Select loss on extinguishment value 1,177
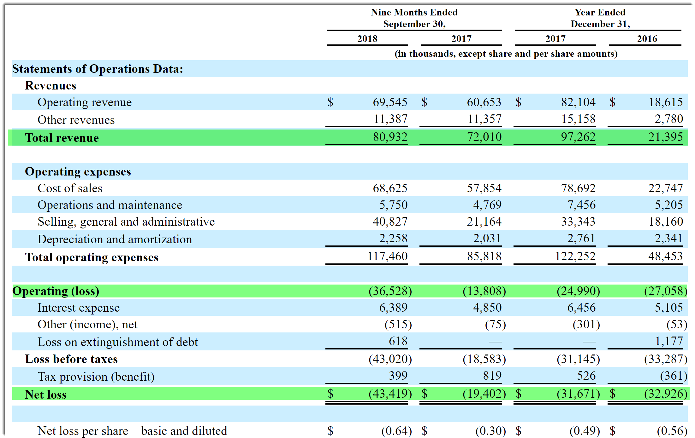The image size is (695, 438). 669,341
